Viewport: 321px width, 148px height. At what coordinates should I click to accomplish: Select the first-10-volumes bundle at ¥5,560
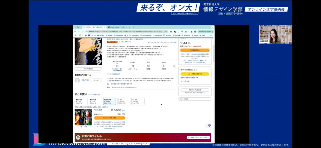click(x=109, y=101)
